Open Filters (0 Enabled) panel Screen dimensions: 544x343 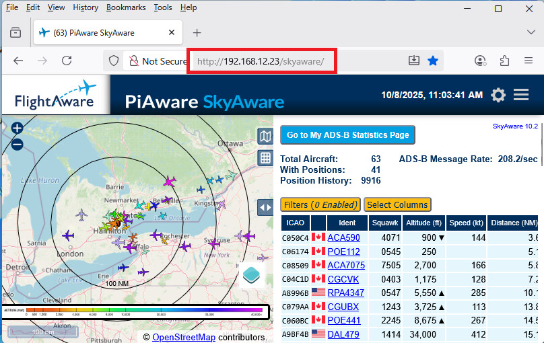click(320, 204)
